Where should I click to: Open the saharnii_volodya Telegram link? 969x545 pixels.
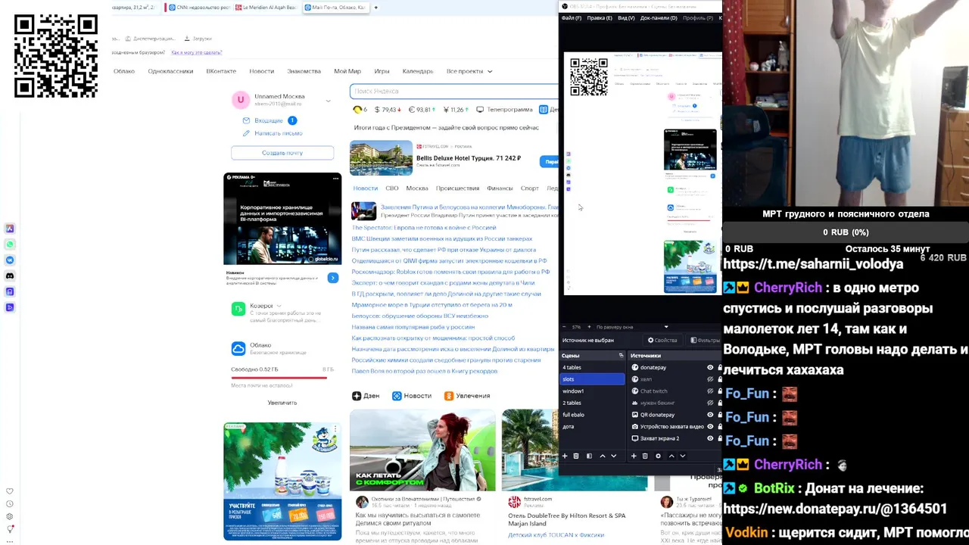(x=813, y=264)
